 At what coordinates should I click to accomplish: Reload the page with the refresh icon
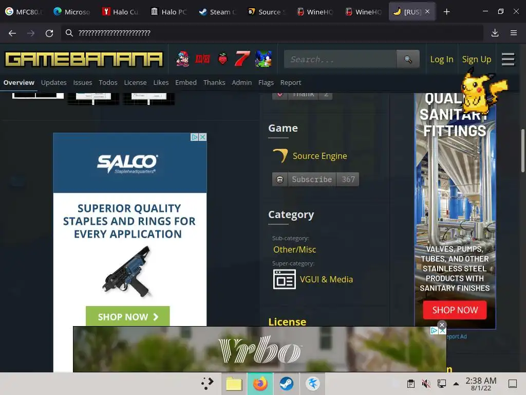[x=49, y=33]
